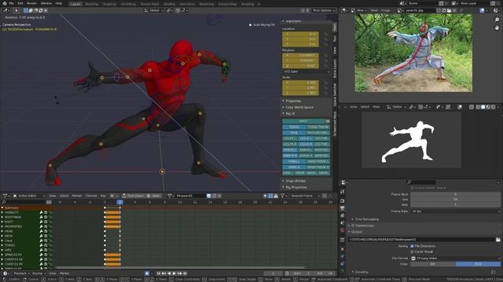Jump to end frame playback button
This screenshot has height=282, width=503.
[x=185, y=273]
